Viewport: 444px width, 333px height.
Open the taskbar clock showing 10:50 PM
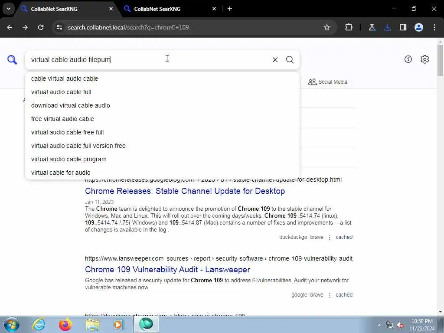coord(422,325)
